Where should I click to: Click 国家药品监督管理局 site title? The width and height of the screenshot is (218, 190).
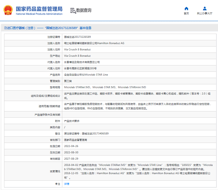pos(39,9)
